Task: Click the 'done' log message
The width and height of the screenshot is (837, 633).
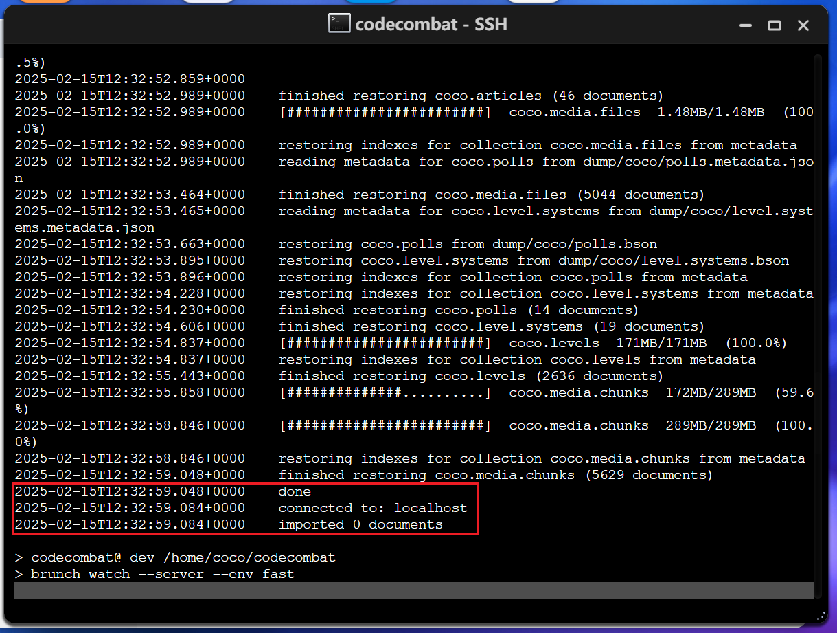Action: pyautogui.click(x=295, y=491)
